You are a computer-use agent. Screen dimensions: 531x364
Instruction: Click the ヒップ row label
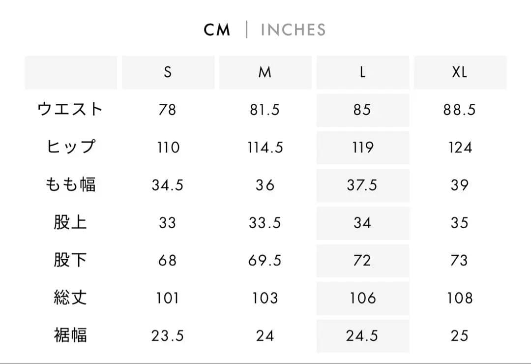coord(70,147)
